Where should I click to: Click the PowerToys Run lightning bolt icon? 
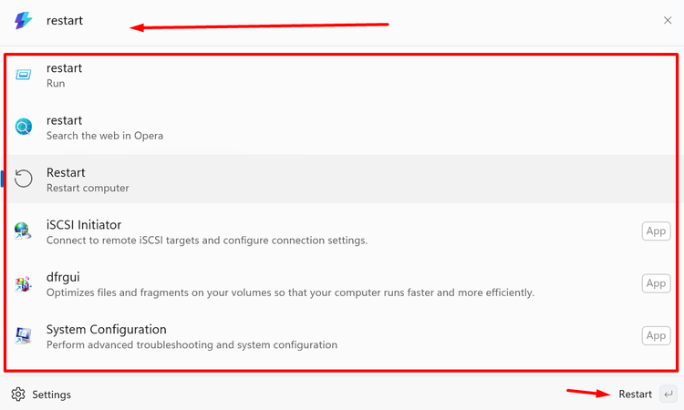[x=23, y=20]
